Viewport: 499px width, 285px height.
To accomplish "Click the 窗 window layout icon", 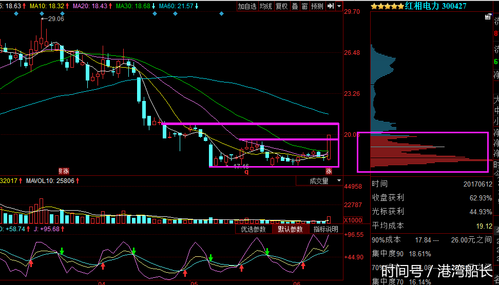I will 305,6.
